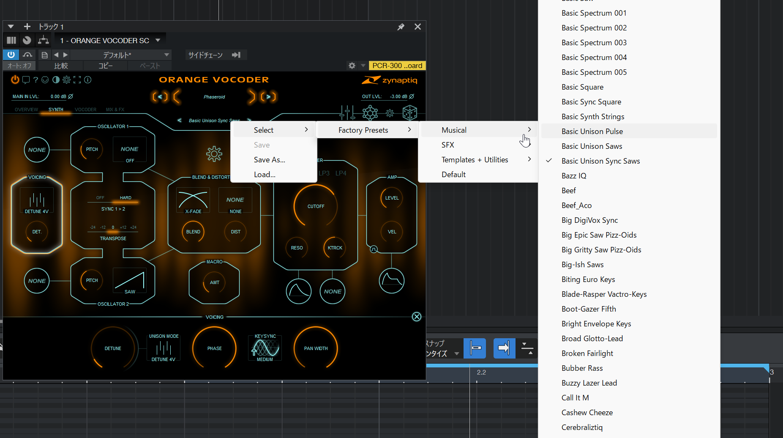Close the Voicing panel with X circle
Screen dimensions: 783x438
(x=417, y=317)
